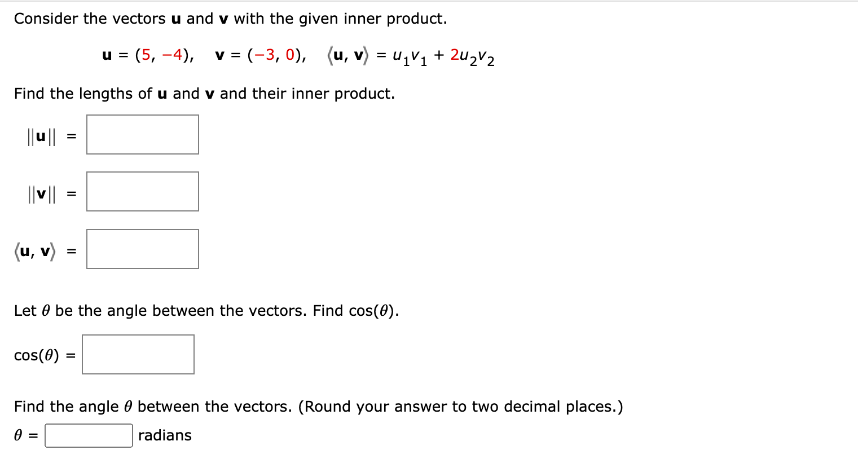Click the θ = label before the answer box
858x472 pixels.
tap(25, 435)
